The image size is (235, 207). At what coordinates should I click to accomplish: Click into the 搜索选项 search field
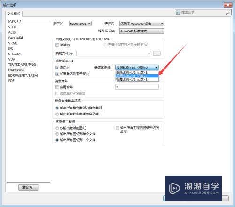[x=203, y=12]
